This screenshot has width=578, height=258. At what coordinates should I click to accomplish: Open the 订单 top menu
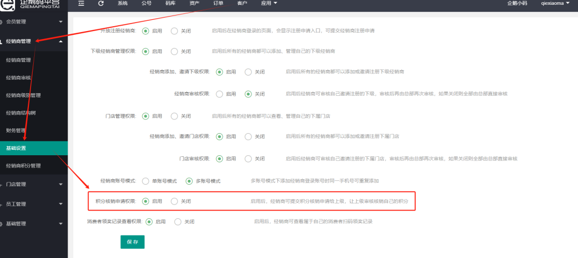tap(218, 3)
